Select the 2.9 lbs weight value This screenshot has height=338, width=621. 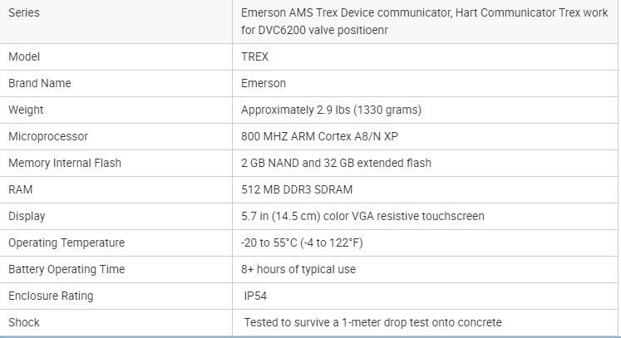(331, 110)
